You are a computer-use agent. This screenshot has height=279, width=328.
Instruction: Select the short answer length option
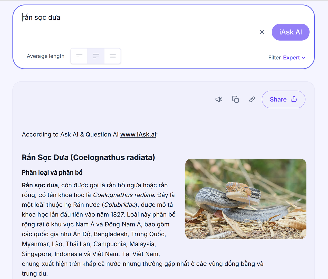coord(79,56)
